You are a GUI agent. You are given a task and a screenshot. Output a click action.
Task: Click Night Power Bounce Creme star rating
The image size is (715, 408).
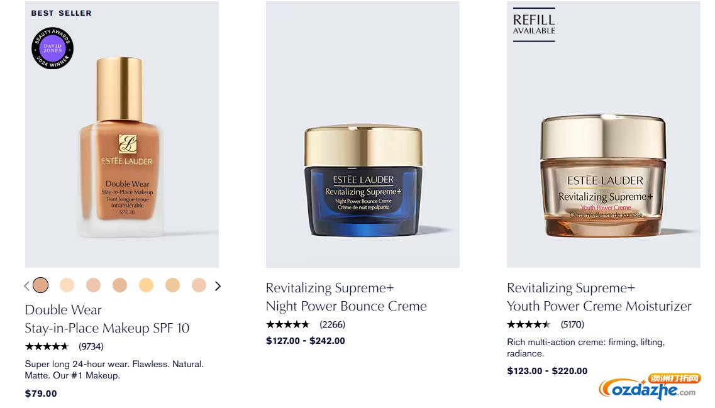tap(288, 324)
